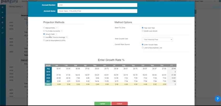Click the May cell in the 2022 row

[x=96, y=84]
